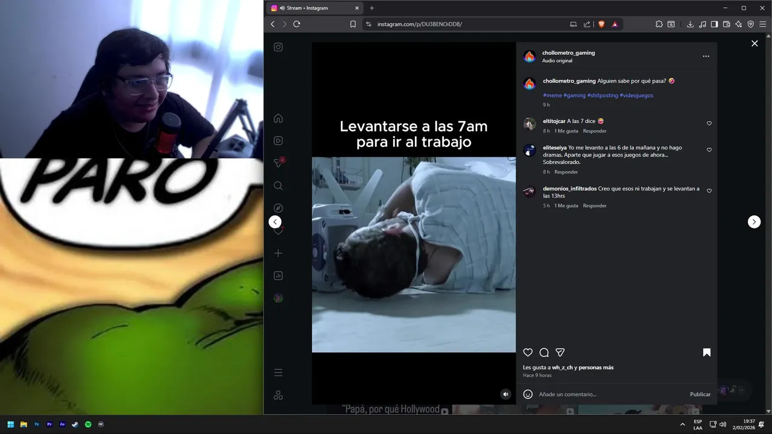Reply to demonios_infiltrados' comment
The height and width of the screenshot is (434, 772).
(x=595, y=206)
